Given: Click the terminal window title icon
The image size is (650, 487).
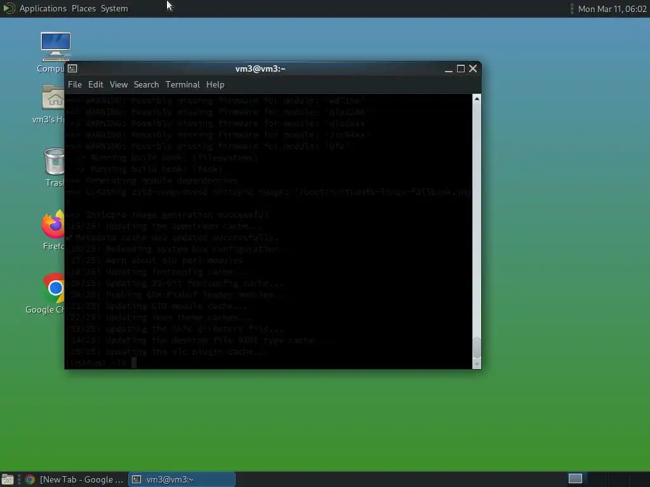Looking at the screenshot, I should point(72,68).
